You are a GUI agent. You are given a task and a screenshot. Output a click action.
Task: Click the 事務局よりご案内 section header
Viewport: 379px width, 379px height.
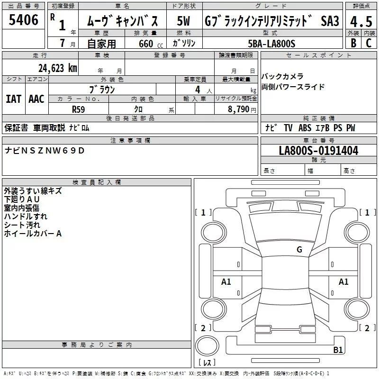point(97,345)
